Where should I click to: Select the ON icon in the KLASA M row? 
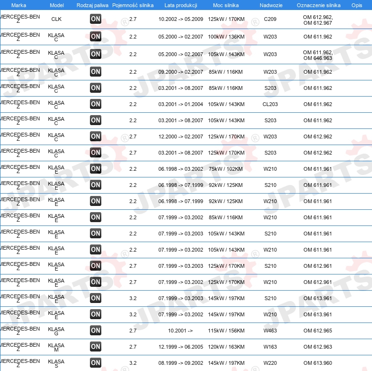pyautogui.click(x=96, y=347)
